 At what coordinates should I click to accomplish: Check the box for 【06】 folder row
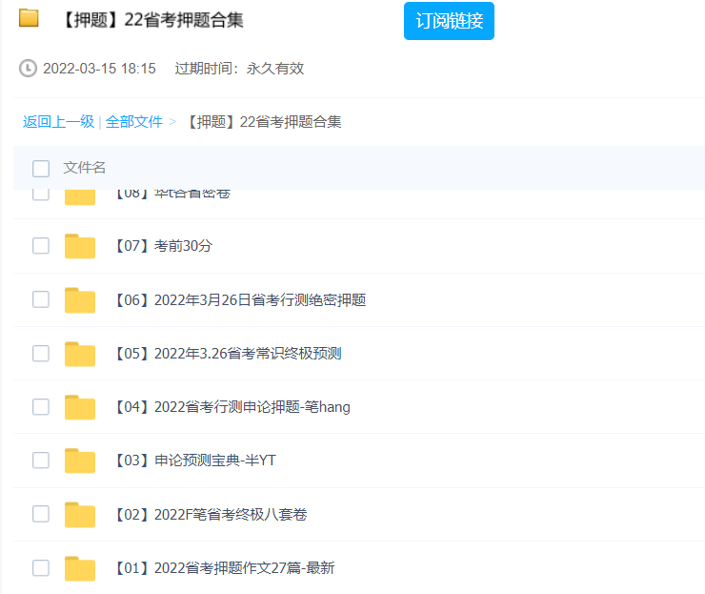(41, 299)
